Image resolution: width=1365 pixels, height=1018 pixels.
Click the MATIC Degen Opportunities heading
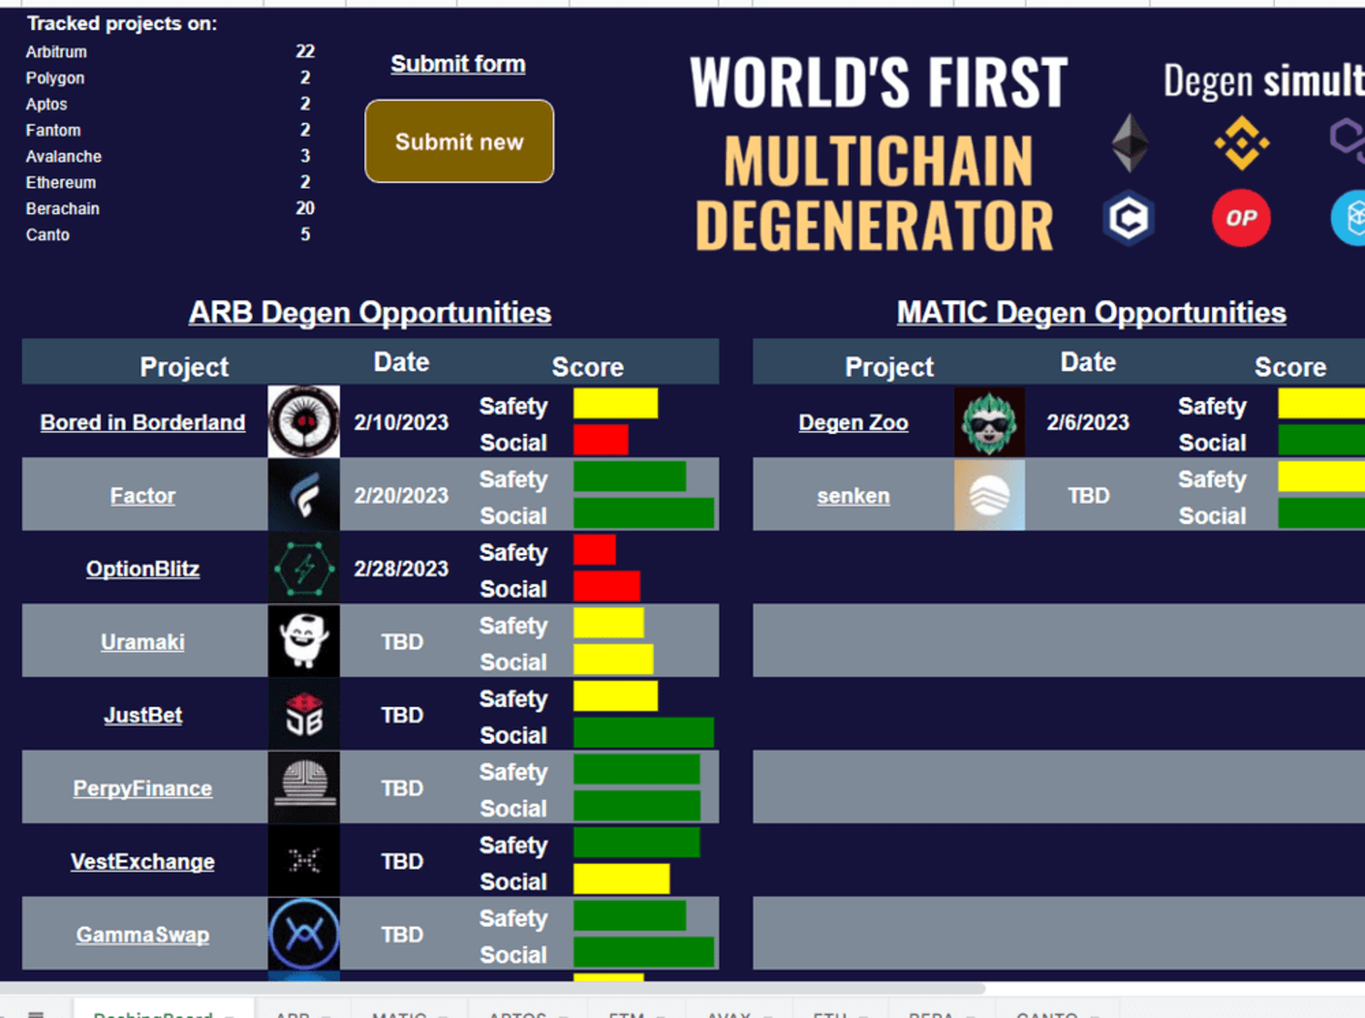[x=1092, y=312]
